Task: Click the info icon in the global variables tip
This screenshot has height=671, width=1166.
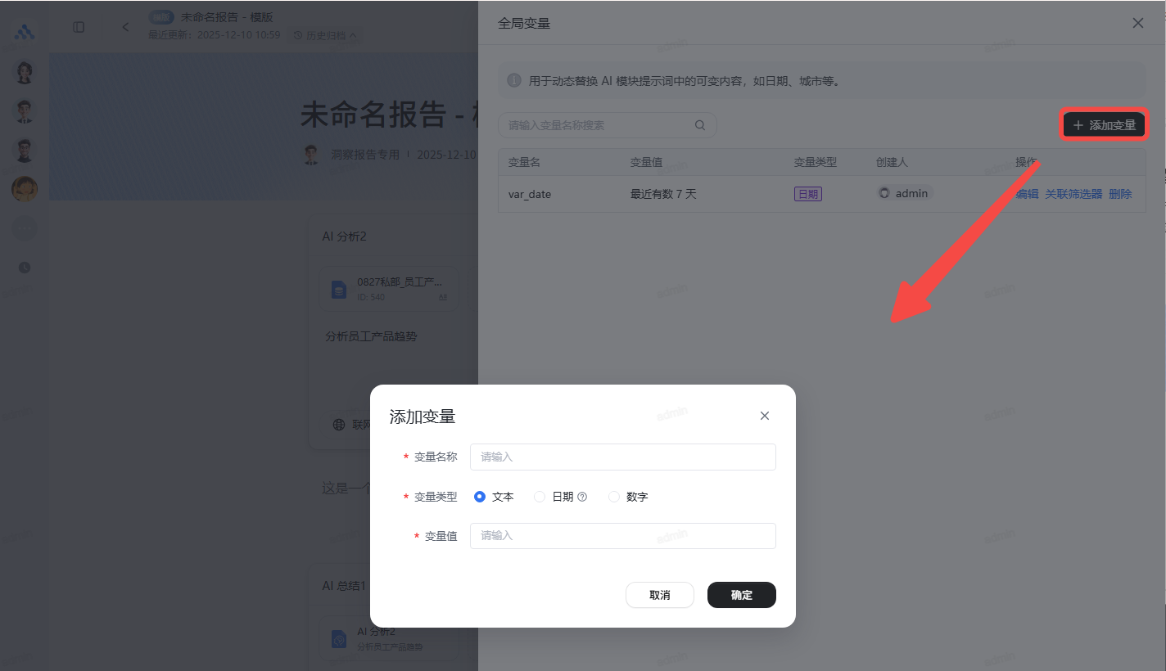Action: coord(514,80)
